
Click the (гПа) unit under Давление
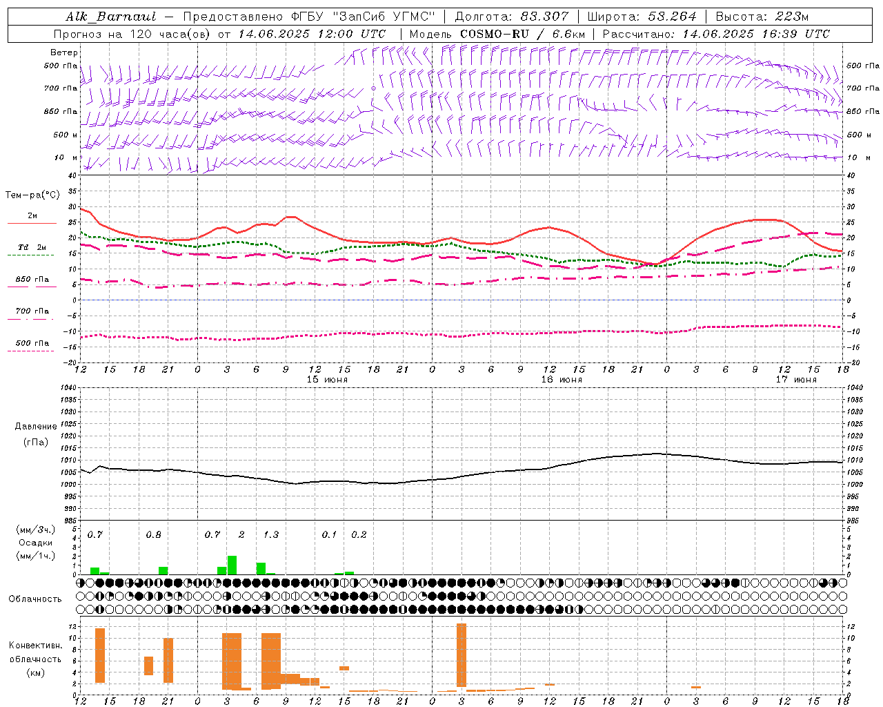click(36, 443)
